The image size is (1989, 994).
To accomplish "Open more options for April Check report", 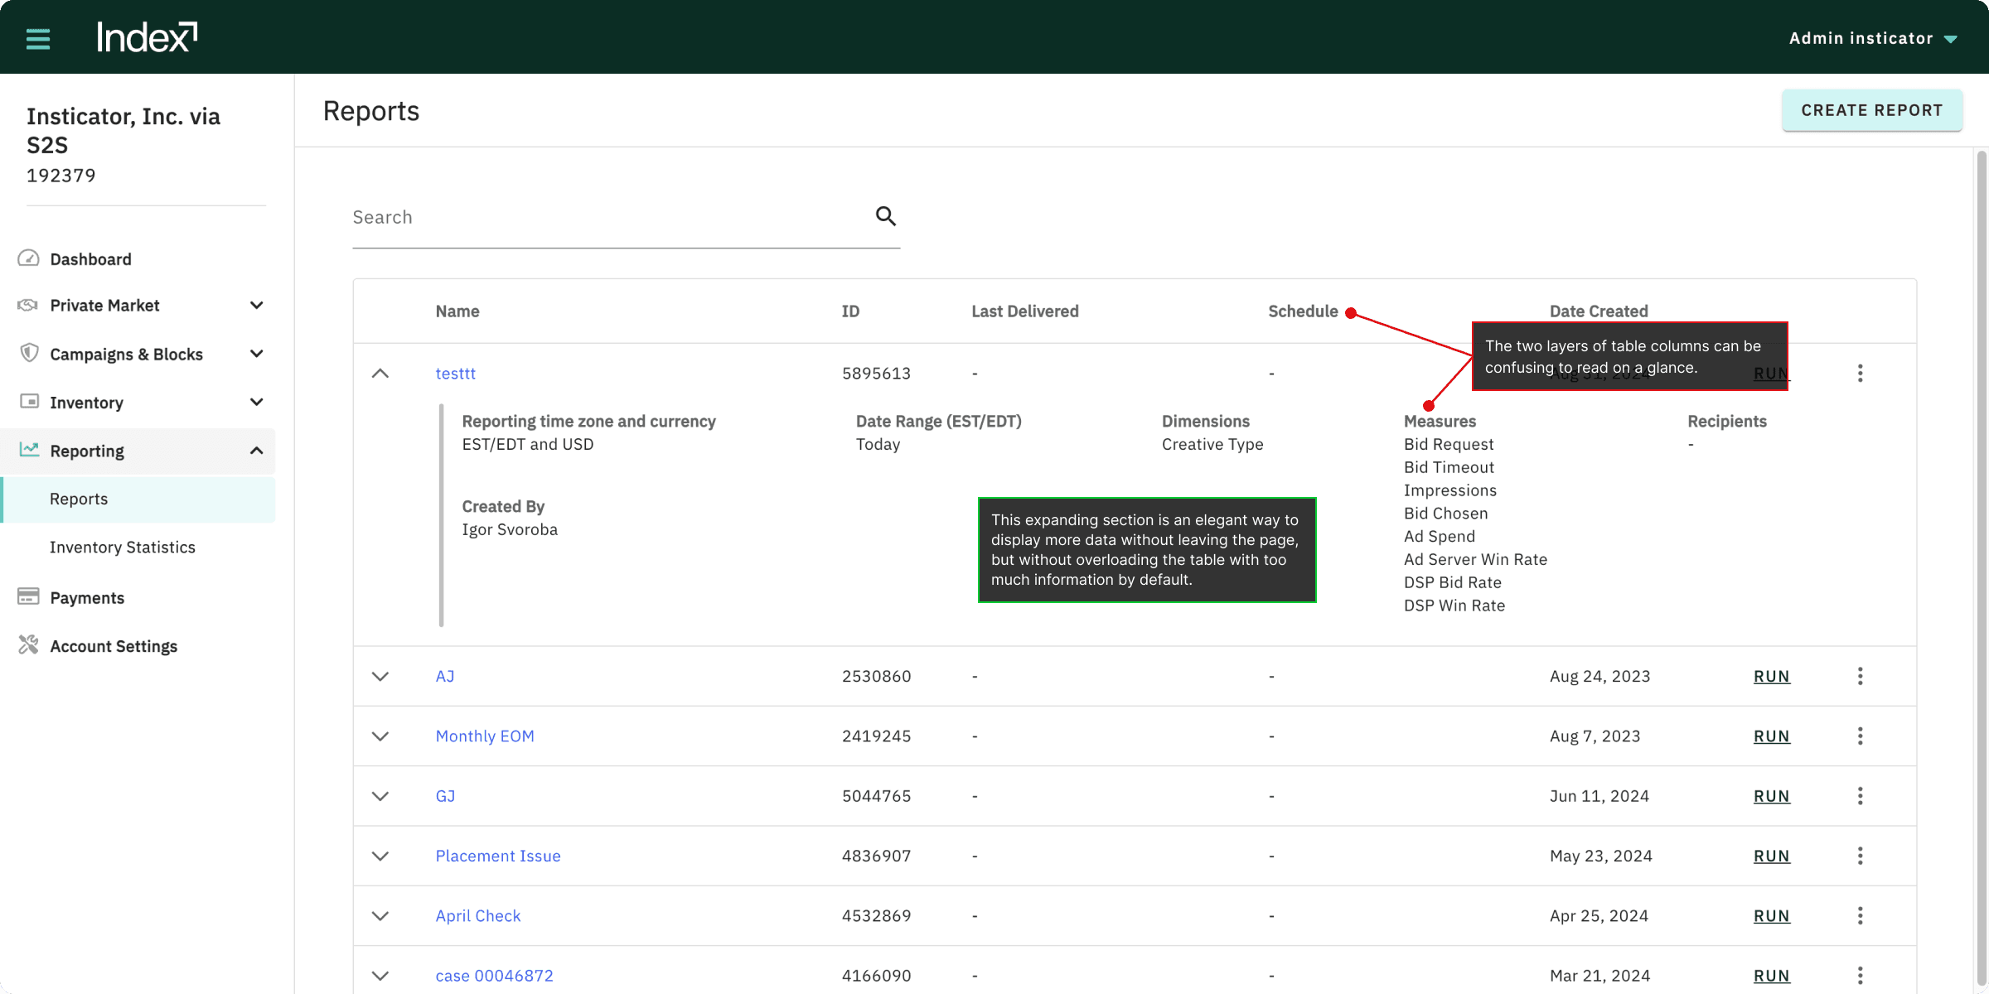I will click(x=1861, y=916).
